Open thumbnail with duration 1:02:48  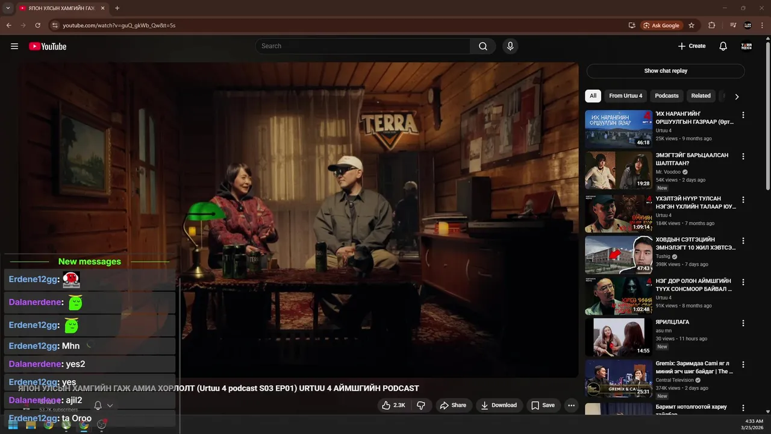pyautogui.click(x=619, y=296)
